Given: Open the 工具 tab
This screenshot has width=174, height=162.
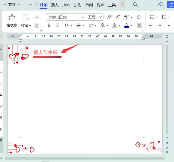Looking at the screenshot, I should click(112, 5).
